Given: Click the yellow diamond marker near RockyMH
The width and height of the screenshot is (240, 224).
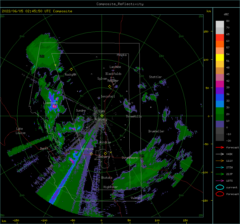Looking at the screenshot, I should (x=71, y=70).
